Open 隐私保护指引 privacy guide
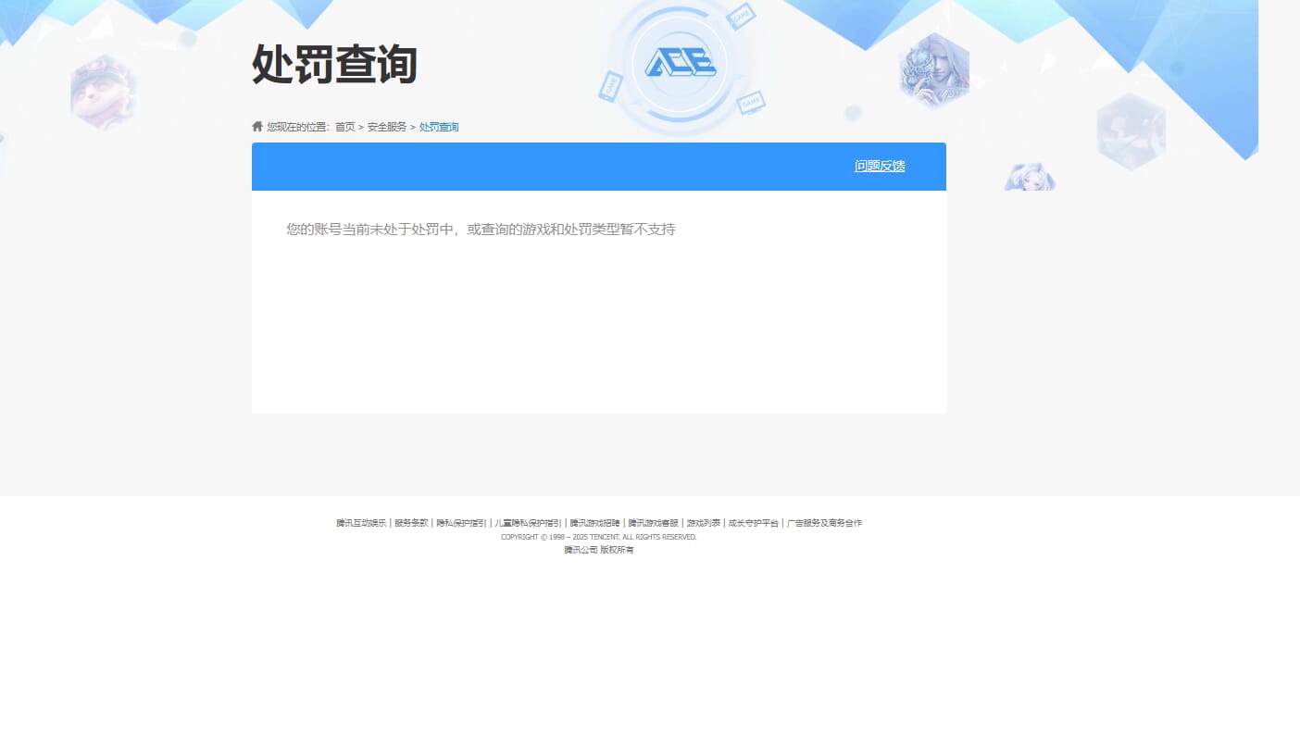 [x=459, y=523]
